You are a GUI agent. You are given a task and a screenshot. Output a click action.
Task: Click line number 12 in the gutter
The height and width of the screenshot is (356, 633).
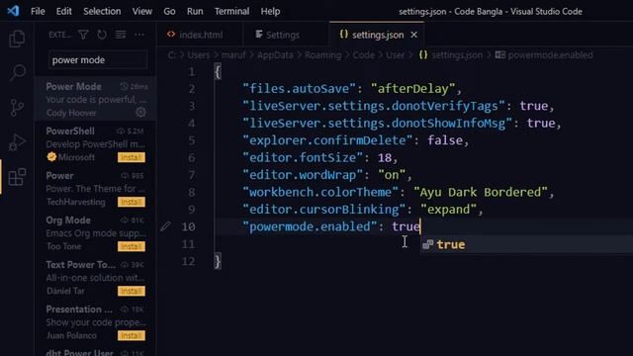[x=188, y=261]
